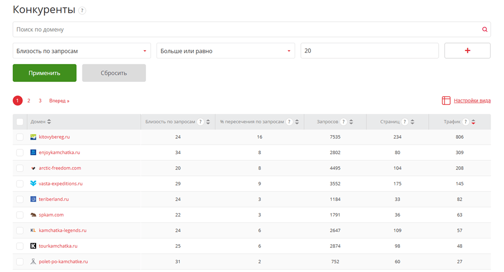
Task: Click help icon next to Страниц column
Action: point(405,122)
